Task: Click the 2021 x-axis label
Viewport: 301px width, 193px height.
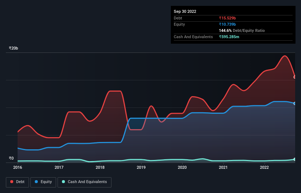Action: point(223,167)
